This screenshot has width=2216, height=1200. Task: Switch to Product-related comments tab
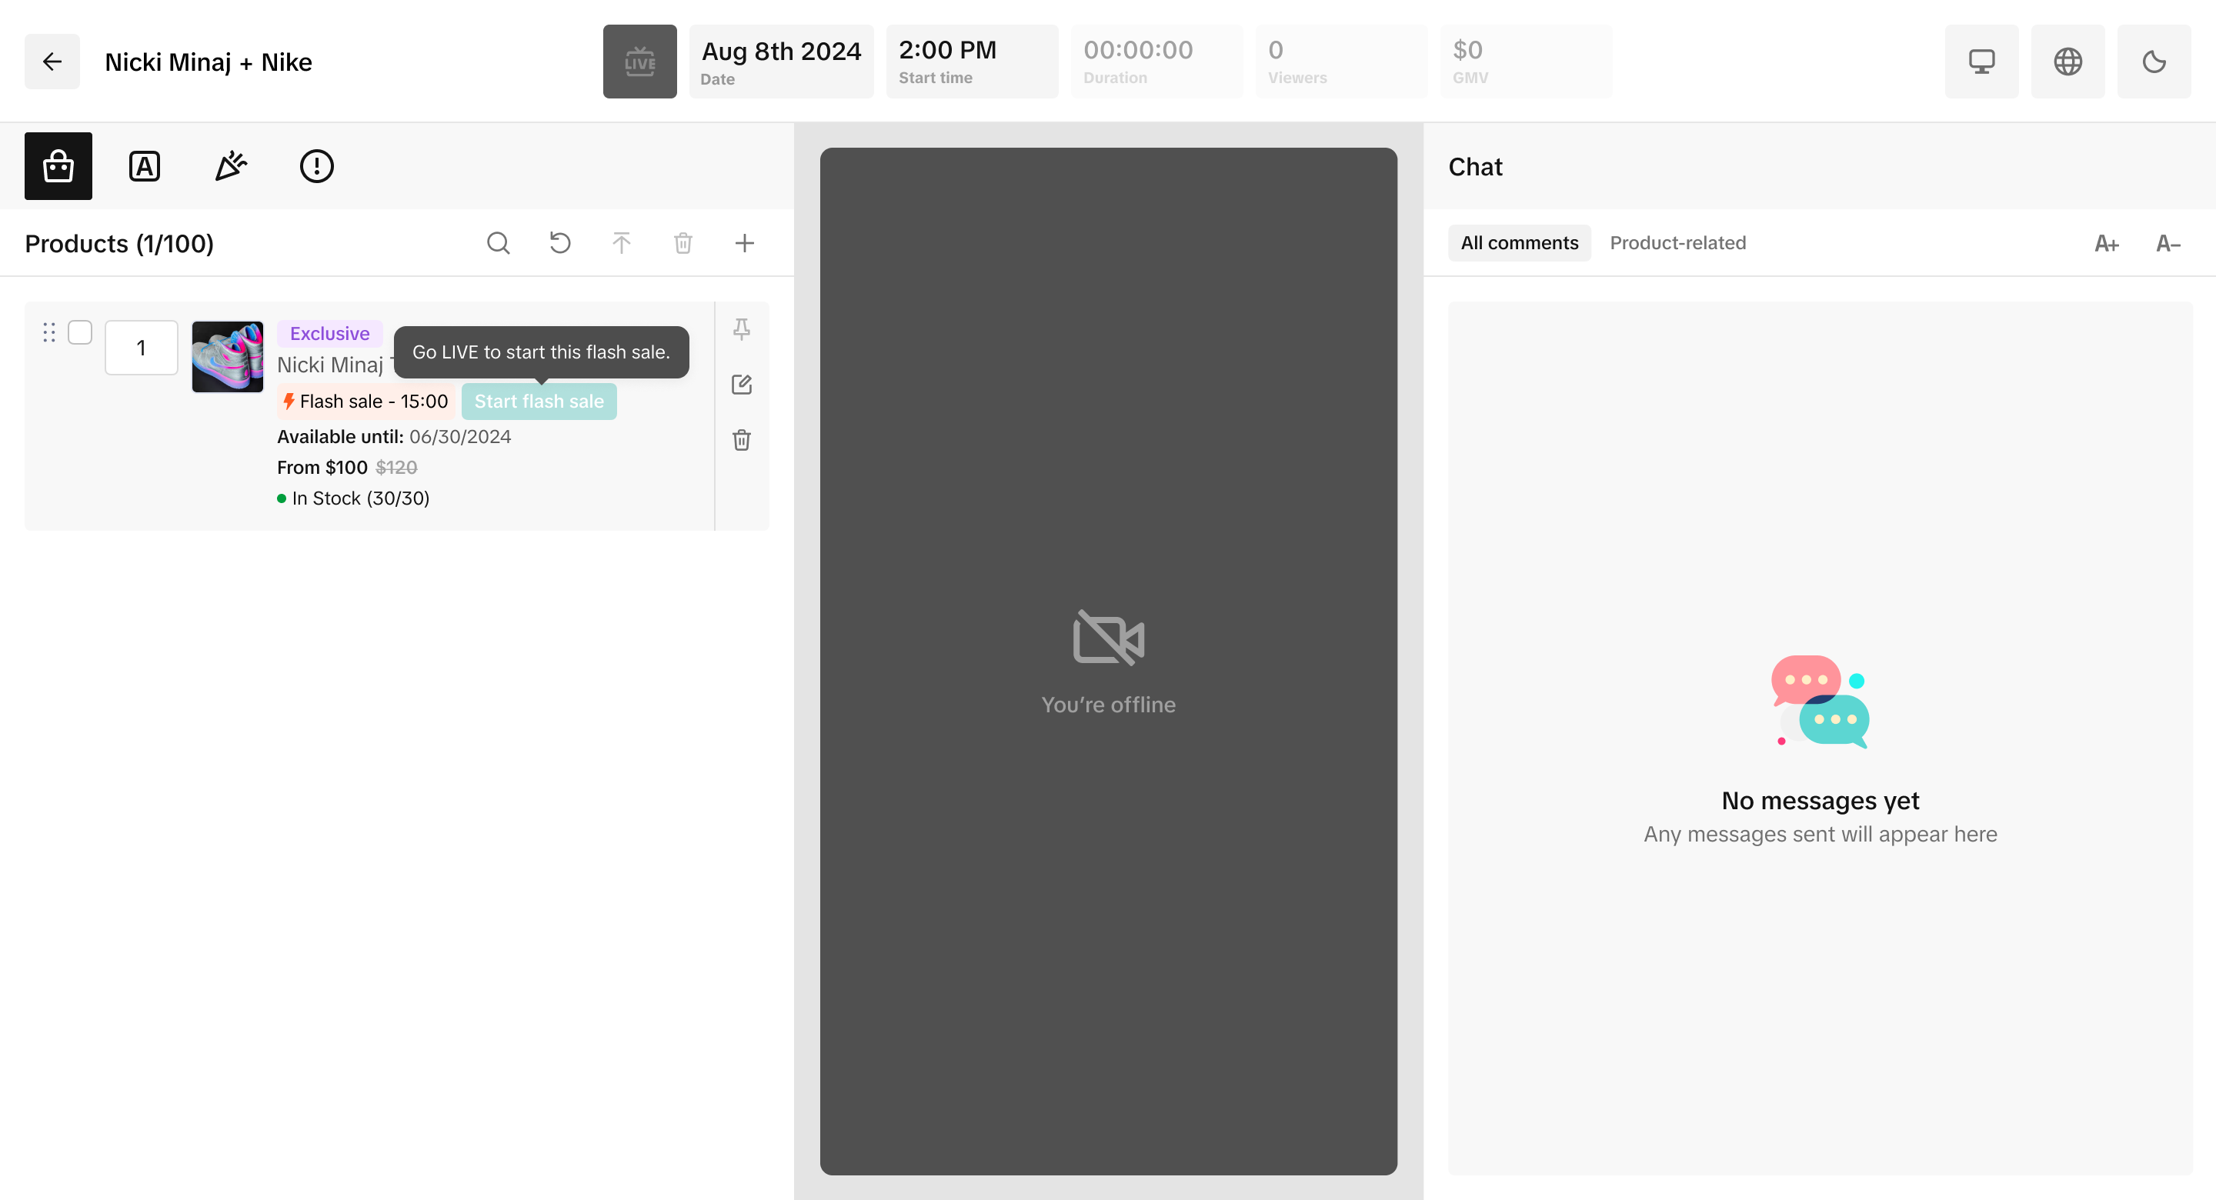[1677, 242]
